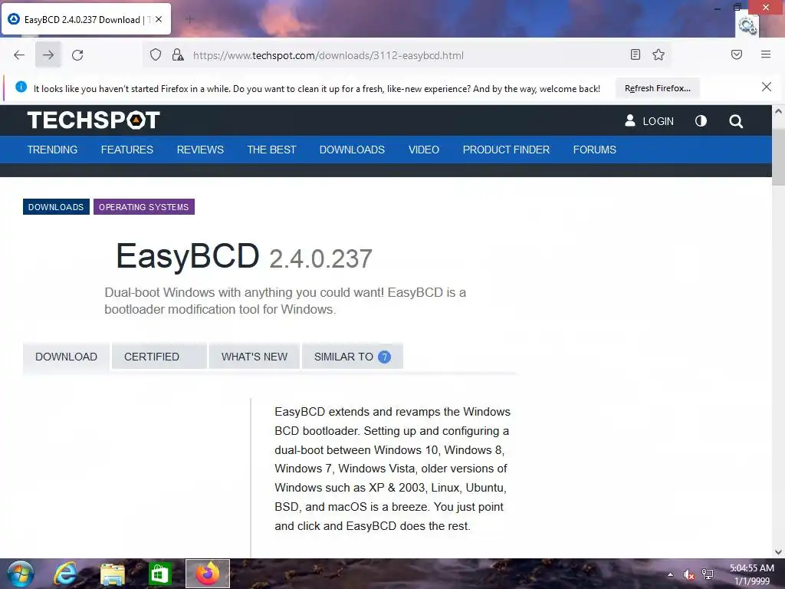The image size is (785, 589).
Task: Open the DOWNLOADS nav menu item
Action: pos(352,150)
